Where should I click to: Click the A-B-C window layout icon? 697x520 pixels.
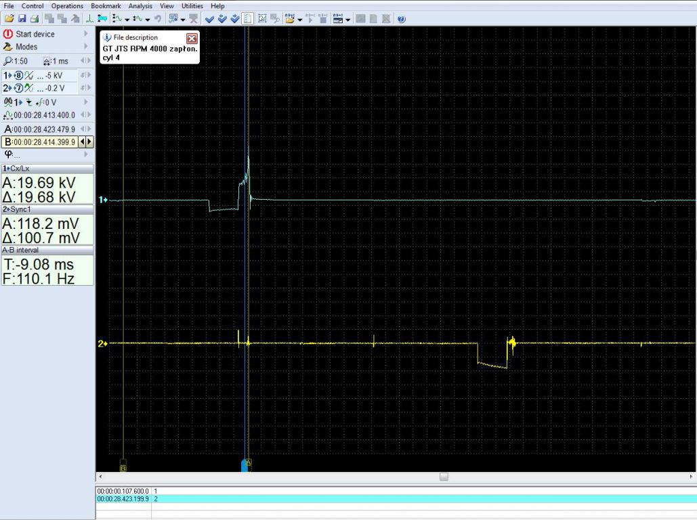pos(338,19)
